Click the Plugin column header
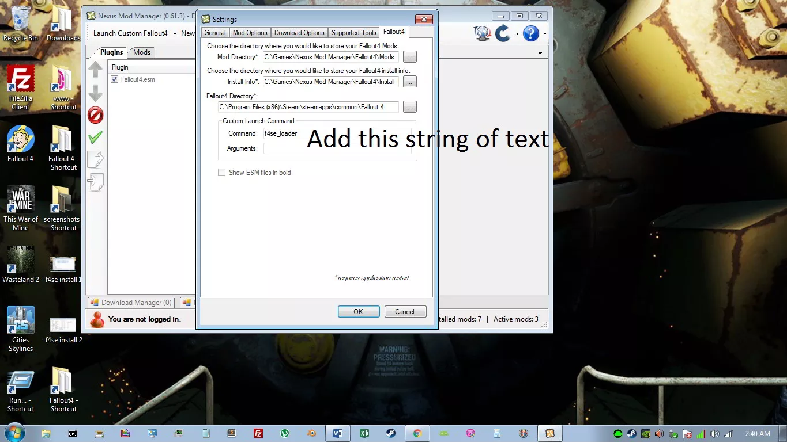 [152, 67]
